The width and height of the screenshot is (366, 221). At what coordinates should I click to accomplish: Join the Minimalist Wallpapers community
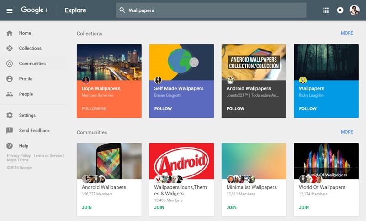231,207
